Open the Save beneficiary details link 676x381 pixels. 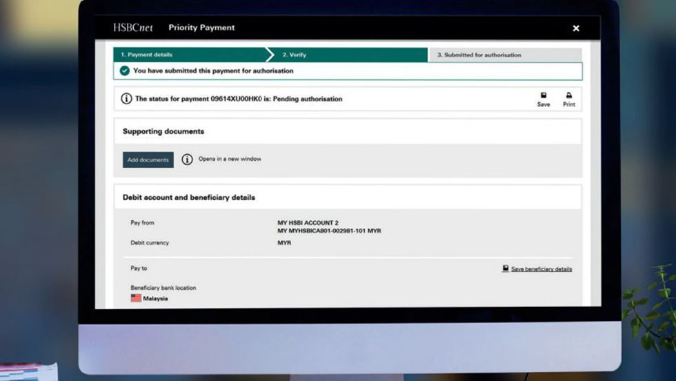pyautogui.click(x=541, y=269)
